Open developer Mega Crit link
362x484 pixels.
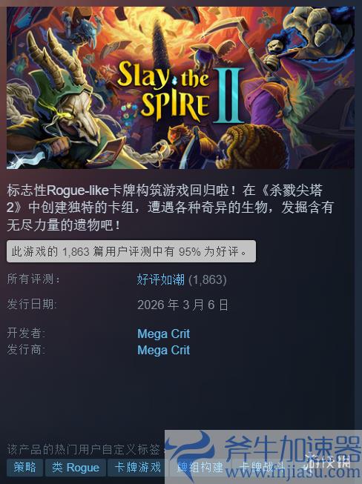pyautogui.click(x=163, y=334)
